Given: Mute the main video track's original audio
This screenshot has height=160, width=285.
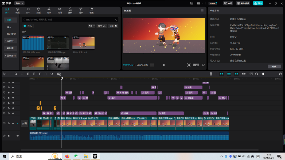Looking at the screenshot, I should click(x=18, y=123).
